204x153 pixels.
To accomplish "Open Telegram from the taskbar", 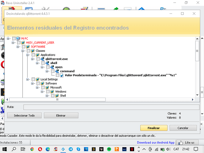I will pos(71,149).
